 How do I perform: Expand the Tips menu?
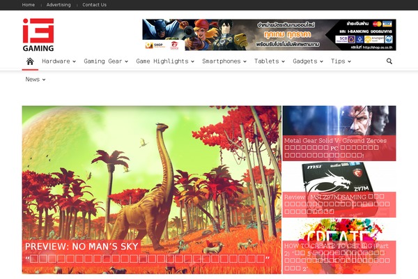[341, 61]
